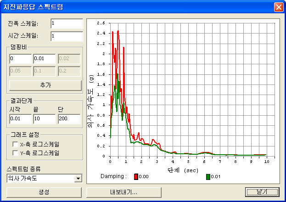Click the 생성 button
The image size is (286, 202).
pyautogui.click(x=44, y=192)
